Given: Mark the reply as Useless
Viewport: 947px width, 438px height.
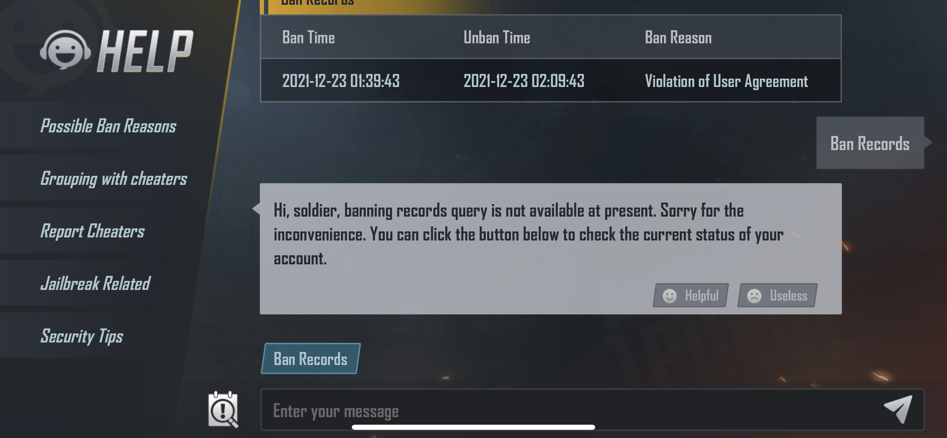Looking at the screenshot, I should coord(777,296).
